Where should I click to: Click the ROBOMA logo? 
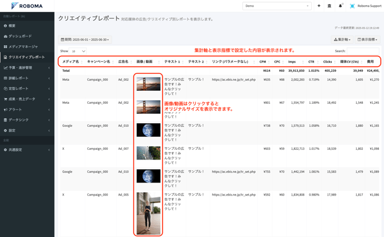coord(27,6)
